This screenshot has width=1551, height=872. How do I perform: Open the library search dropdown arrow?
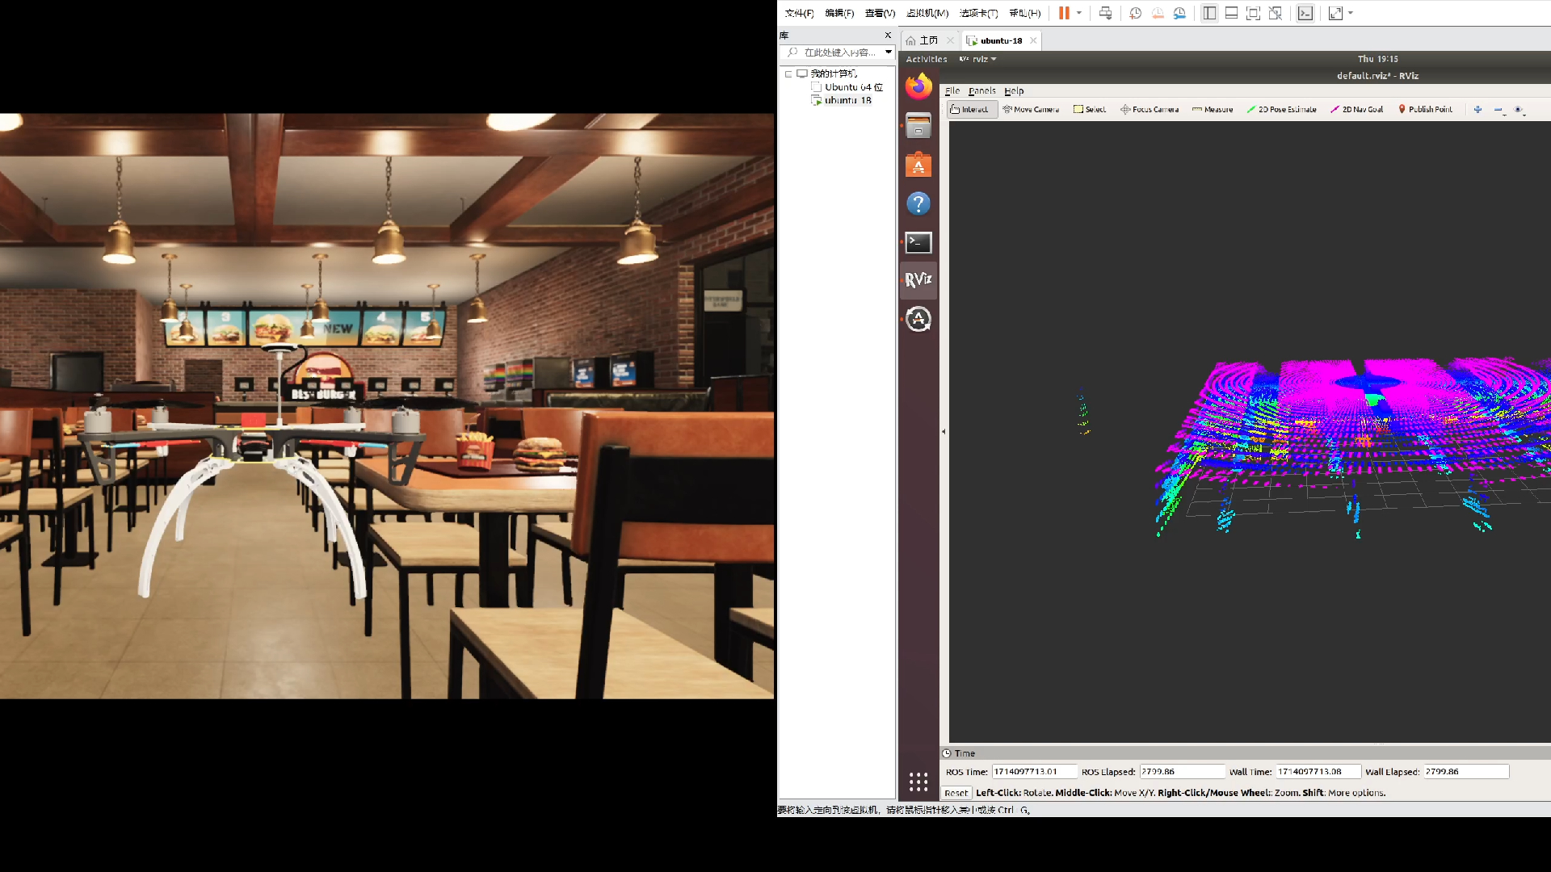pyautogui.click(x=889, y=52)
